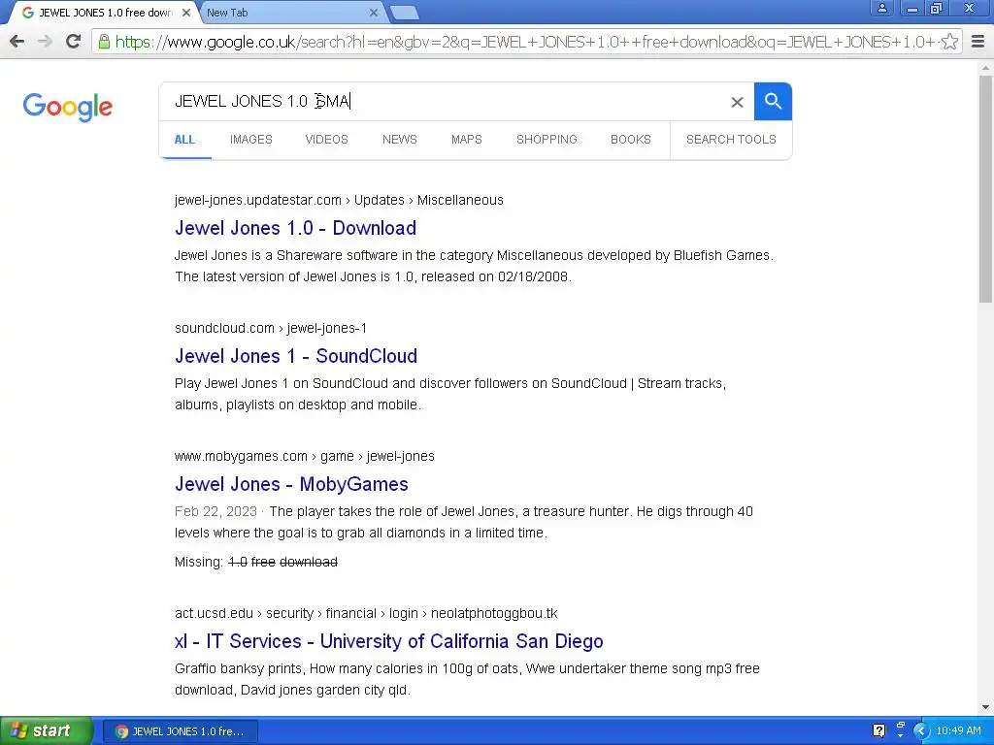This screenshot has width=994, height=745.
Task: Click the browser back arrow
Action: [x=17, y=42]
